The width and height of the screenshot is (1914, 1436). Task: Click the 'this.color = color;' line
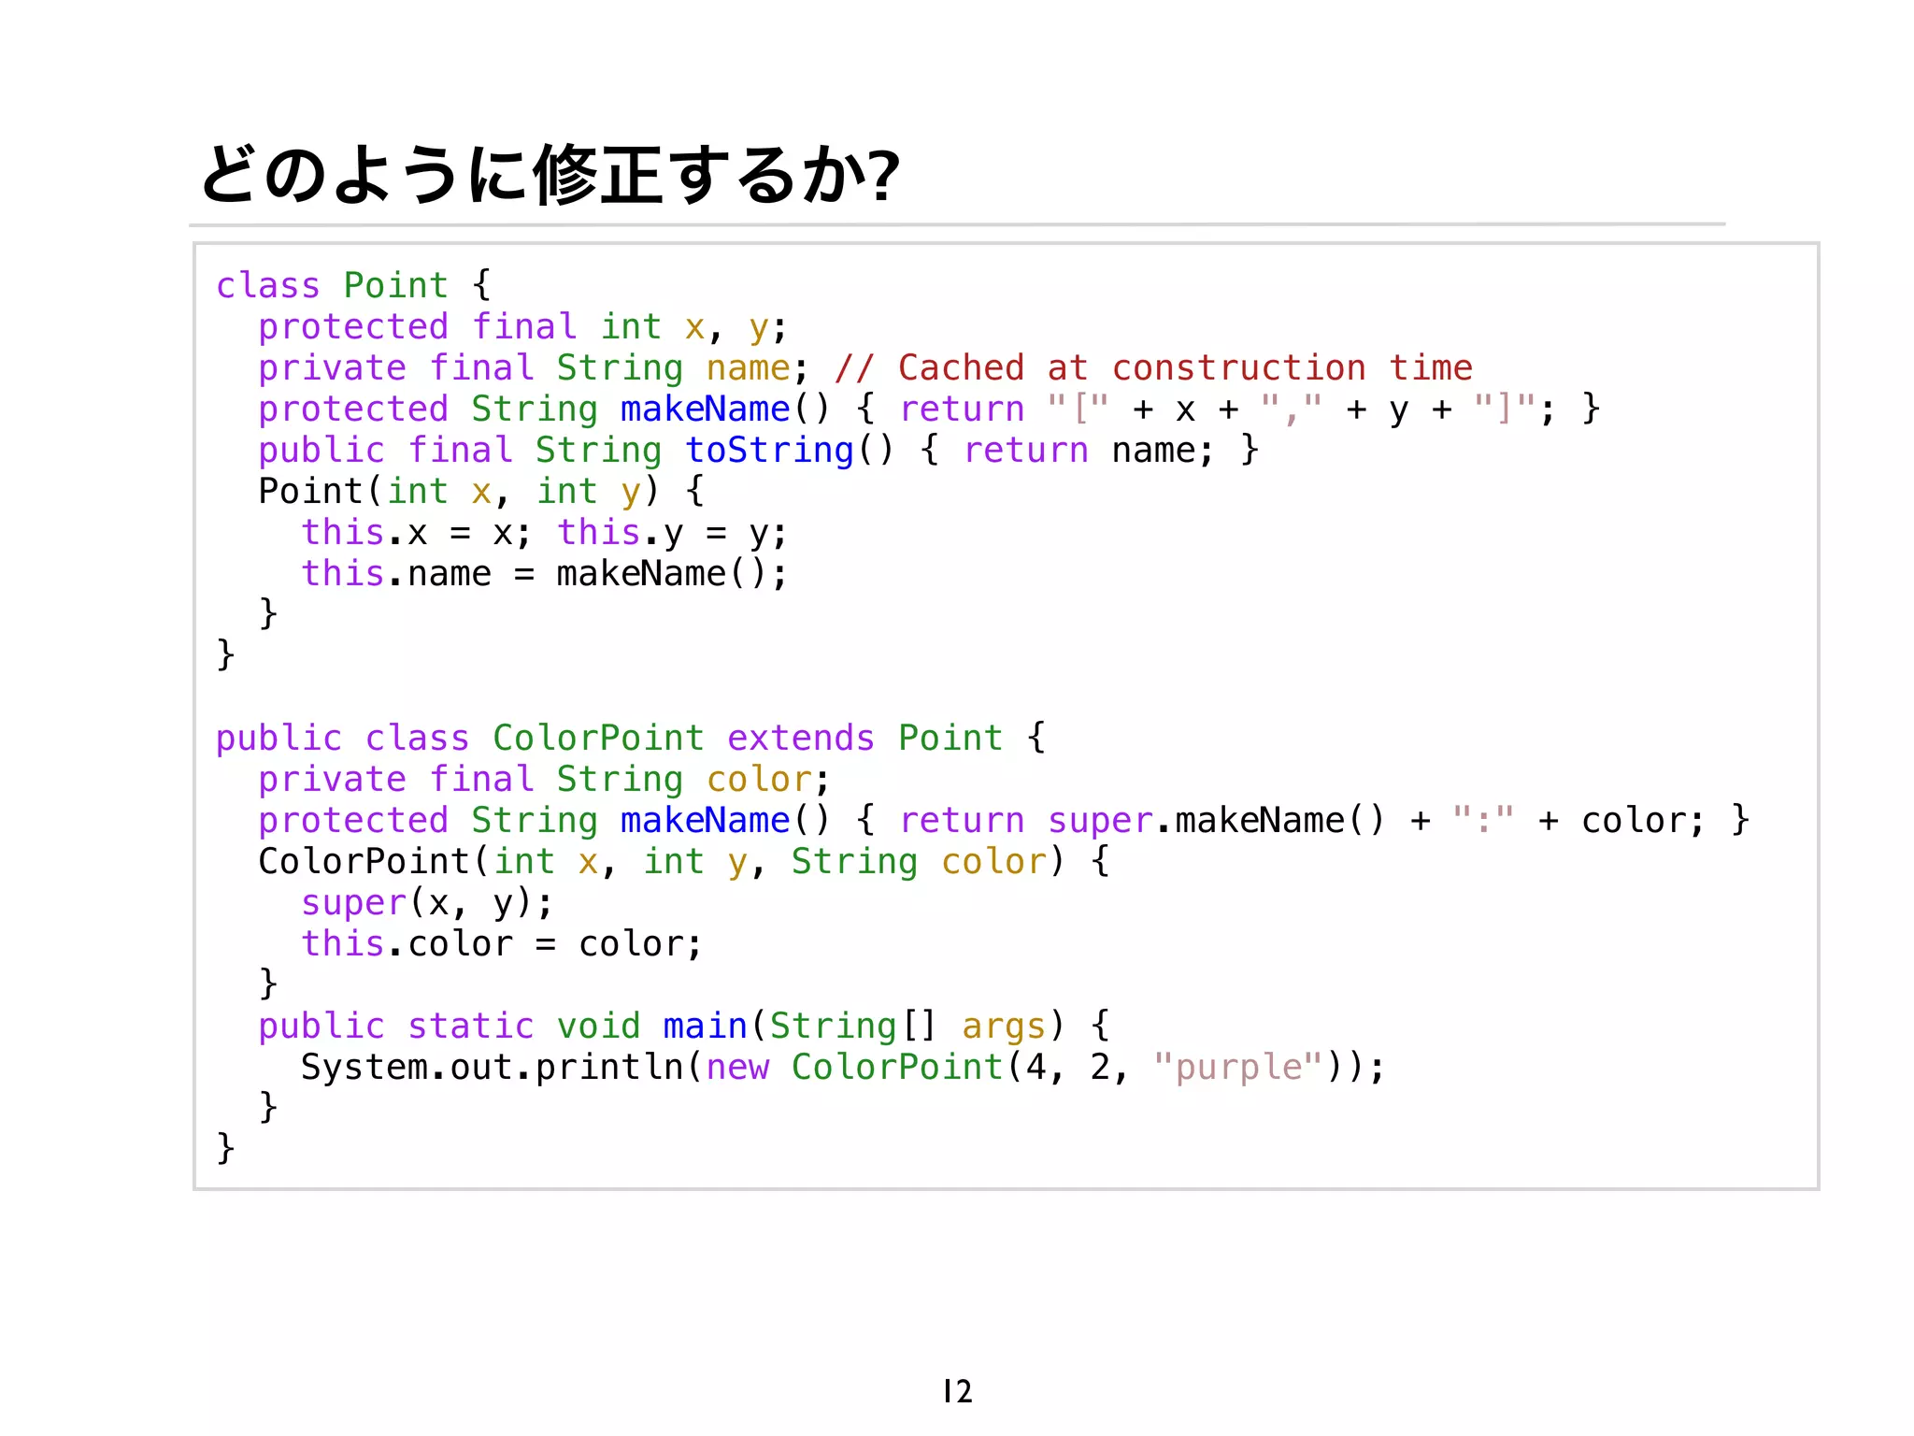(502, 944)
